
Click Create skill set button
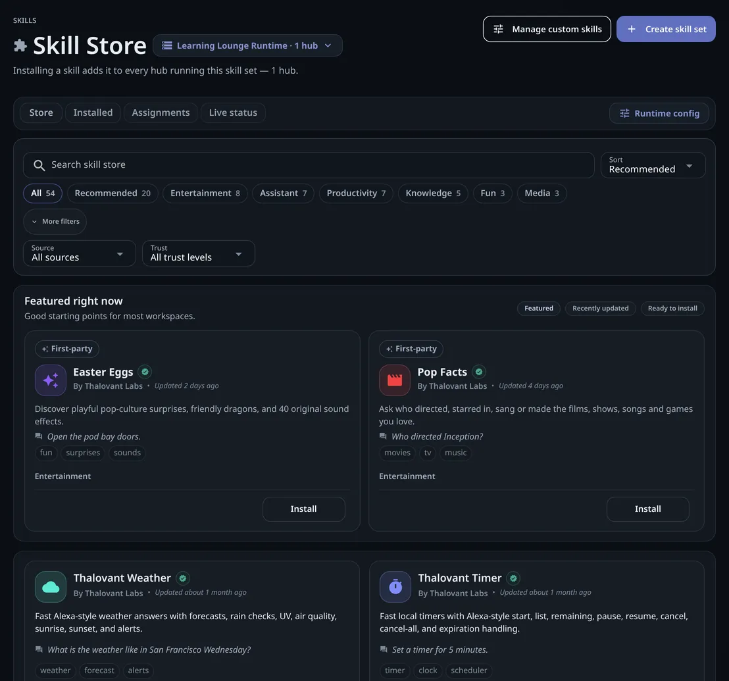pyautogui.click(x=666, y=30)
